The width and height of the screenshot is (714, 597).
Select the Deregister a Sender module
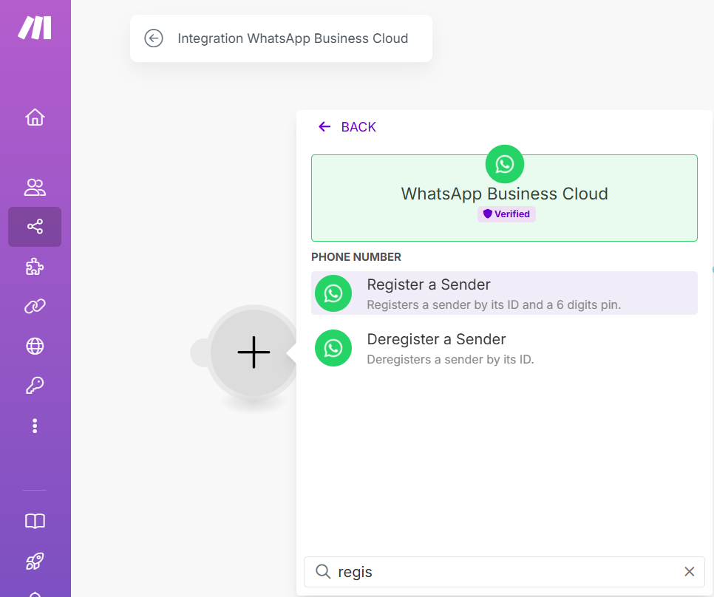[504, 348]
